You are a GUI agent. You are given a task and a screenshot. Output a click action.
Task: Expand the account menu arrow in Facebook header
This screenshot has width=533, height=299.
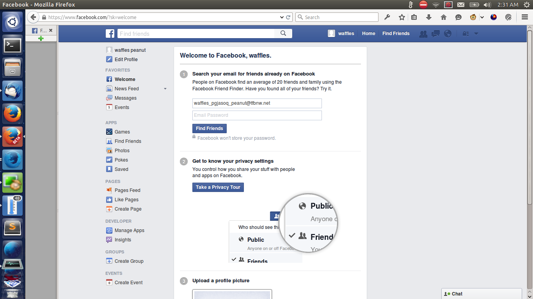476,33
